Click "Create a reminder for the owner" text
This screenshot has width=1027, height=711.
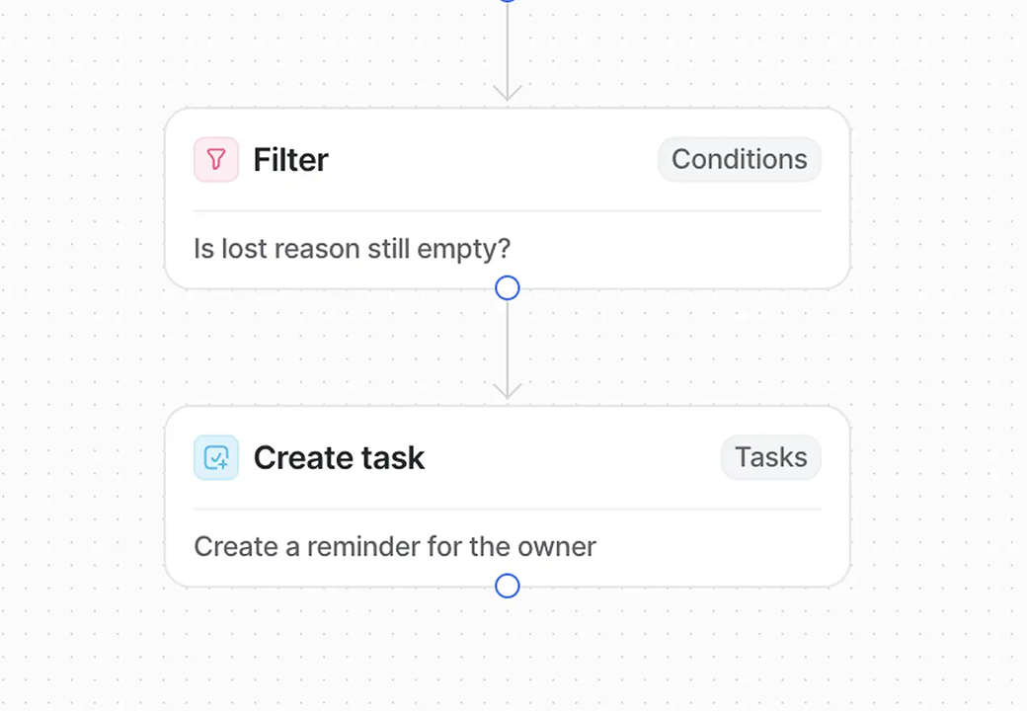[x=394, y=547]
